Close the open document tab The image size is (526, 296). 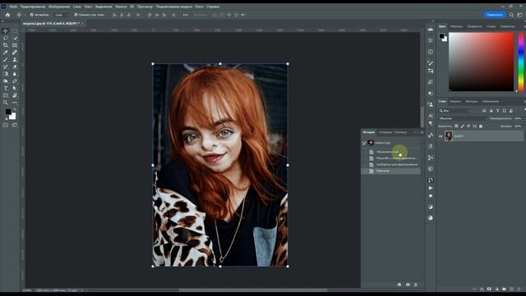coord(82,24)
